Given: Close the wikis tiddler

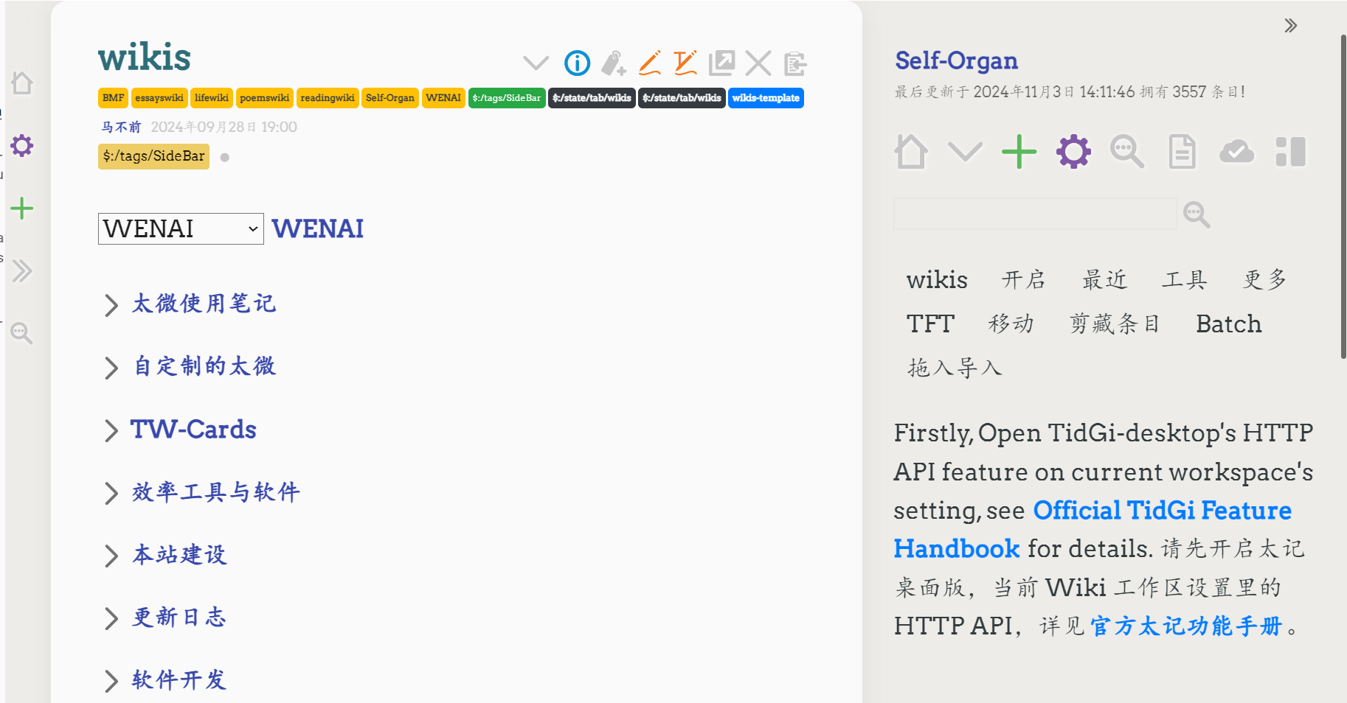Looking at the screenshot, I should pos(758,63).
